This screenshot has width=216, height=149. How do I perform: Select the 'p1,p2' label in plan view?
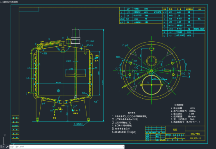point(125,45)
